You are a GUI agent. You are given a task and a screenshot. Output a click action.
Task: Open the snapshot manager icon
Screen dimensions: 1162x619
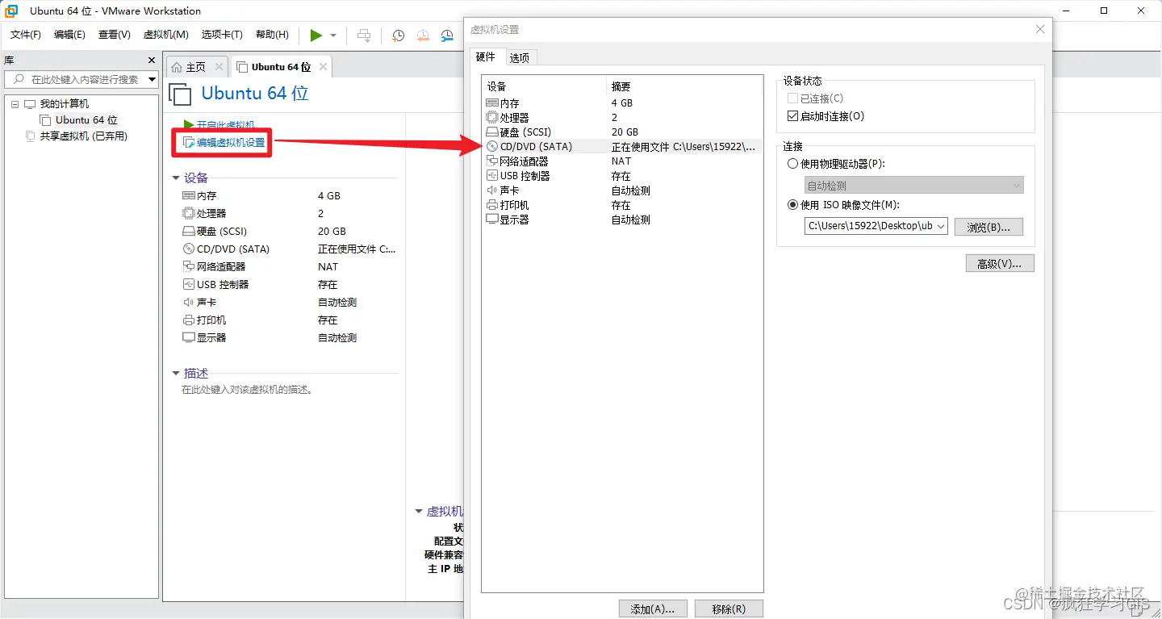[x=447, y=35]
